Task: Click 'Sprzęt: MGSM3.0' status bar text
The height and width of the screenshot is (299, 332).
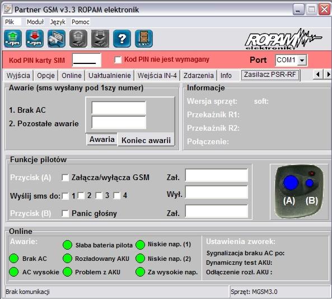Action: pos(254,292)
